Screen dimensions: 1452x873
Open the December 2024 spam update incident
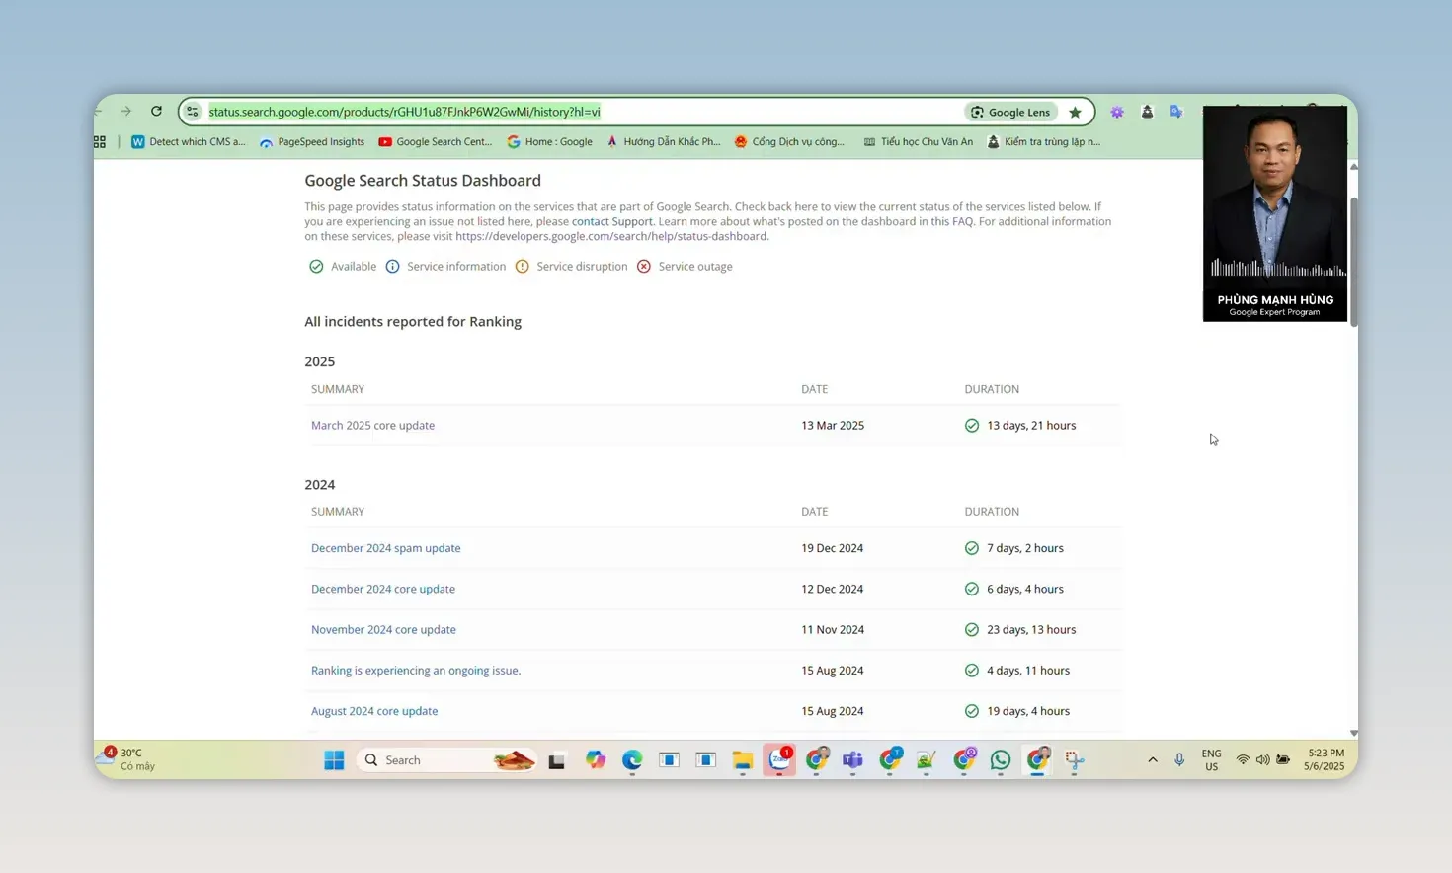385,548
